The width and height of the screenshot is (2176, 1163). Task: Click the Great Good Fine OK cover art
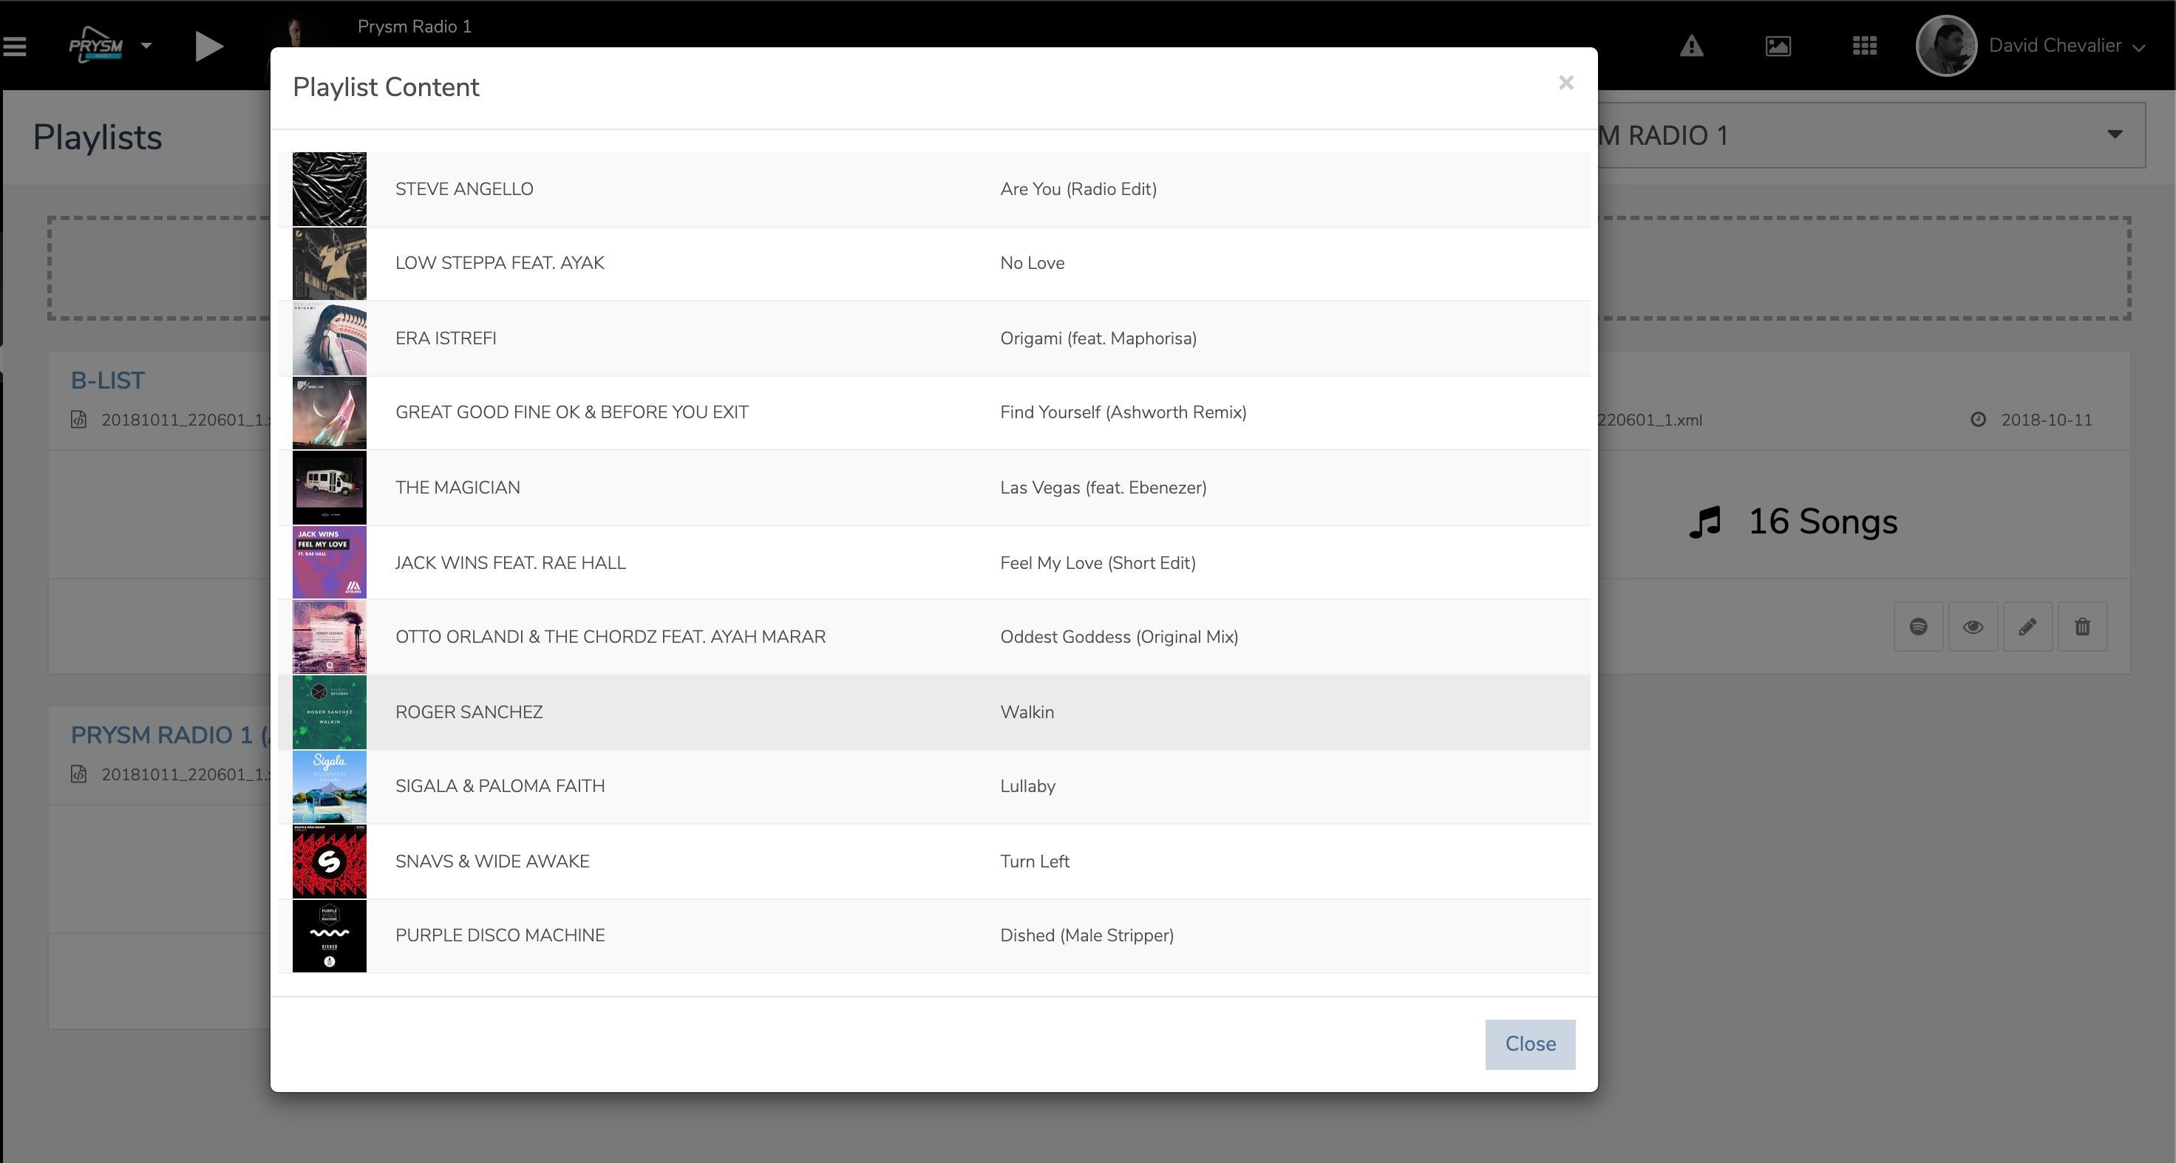330,413
